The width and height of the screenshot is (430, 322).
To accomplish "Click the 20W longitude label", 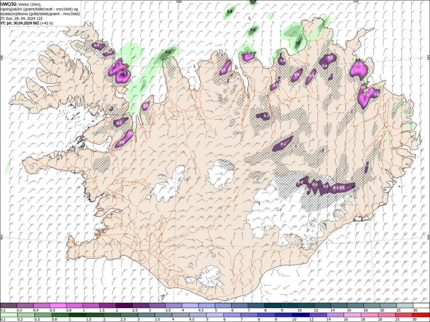I will point(179,2).
